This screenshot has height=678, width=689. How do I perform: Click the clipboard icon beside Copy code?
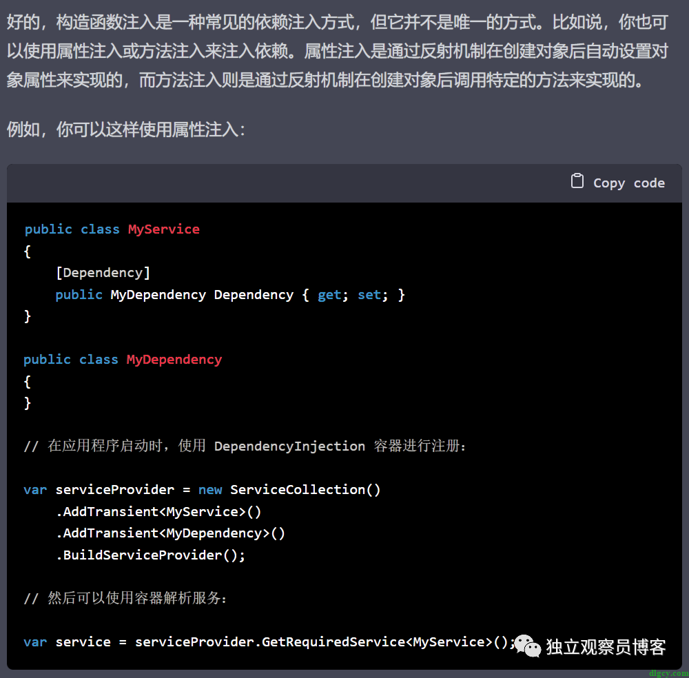[x=577, y=181]
